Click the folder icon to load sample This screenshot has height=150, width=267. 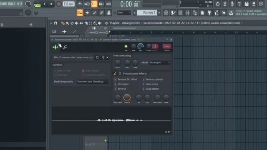97,57
